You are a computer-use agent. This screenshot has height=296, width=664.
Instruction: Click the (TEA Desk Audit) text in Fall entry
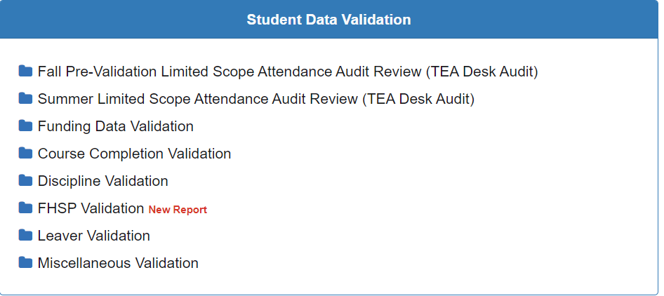click(482, 72)
